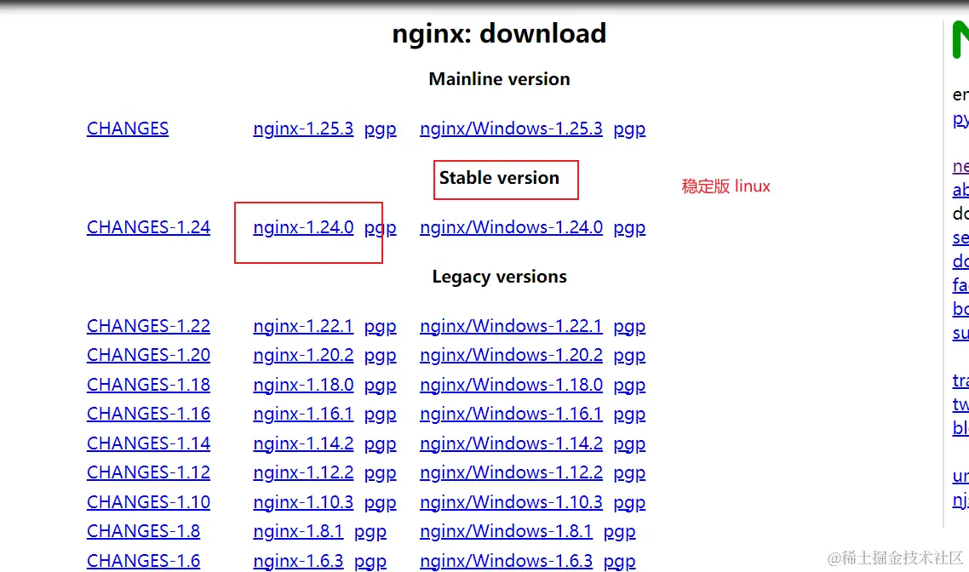Download nginx-1.16.1 source
Image resolution: width=969 pixels, height=572 pixels.
pyautogui.click(x=303, y=413)
